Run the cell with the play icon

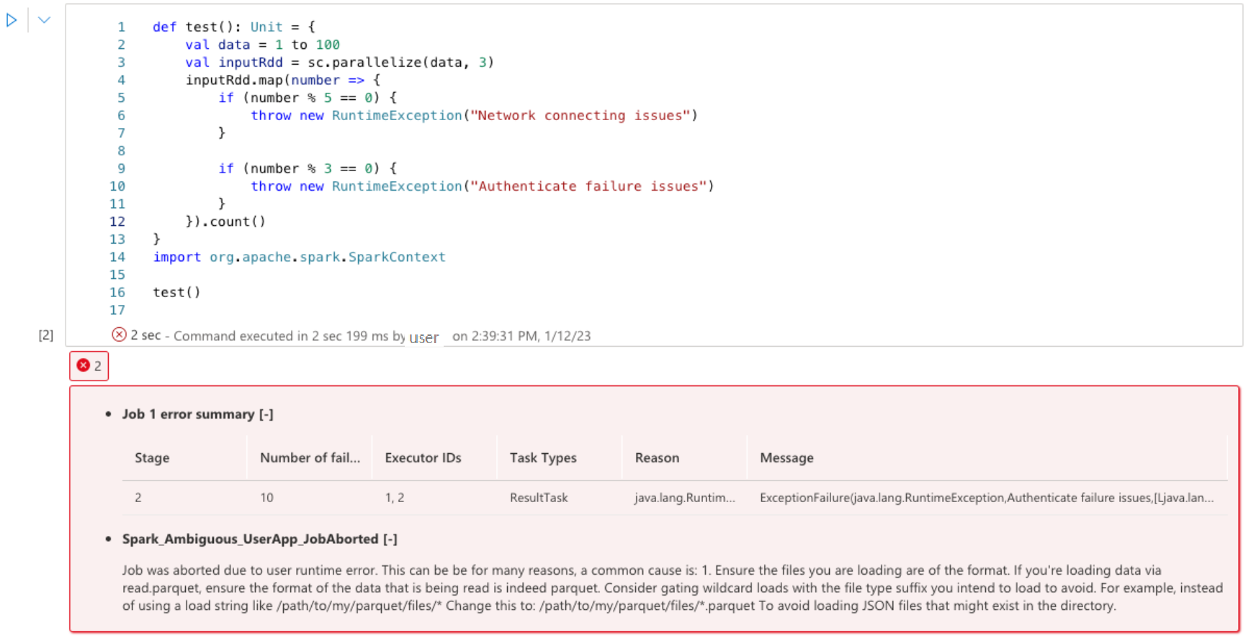point(12,20)
